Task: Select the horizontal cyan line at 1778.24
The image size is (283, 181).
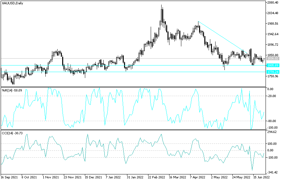Action: [133, 72]
